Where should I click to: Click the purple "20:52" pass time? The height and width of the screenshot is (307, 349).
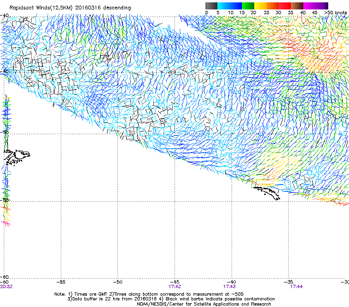pyautogui.click(x=7, y=287)
